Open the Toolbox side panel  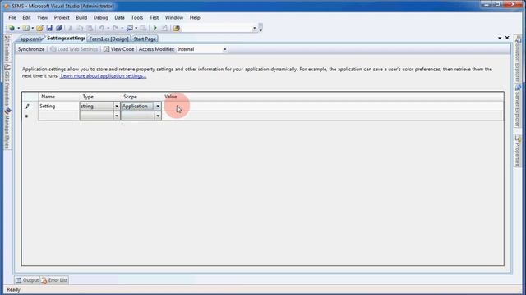pos(7,49)
